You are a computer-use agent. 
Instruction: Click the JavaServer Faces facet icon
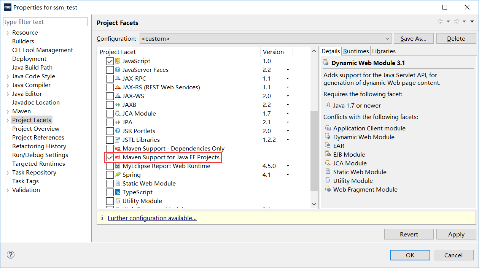pos(118,70)
